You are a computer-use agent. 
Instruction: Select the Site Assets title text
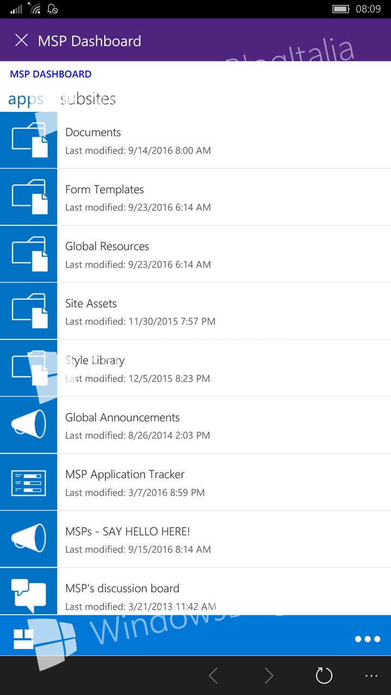(x=91, y=304)
